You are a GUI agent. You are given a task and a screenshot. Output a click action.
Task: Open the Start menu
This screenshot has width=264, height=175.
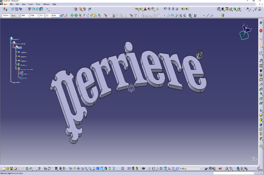[x=5, y=4]
